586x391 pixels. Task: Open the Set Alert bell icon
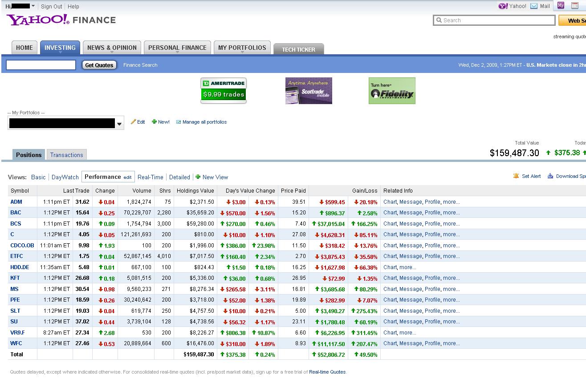pyautogui.click(x=516, y=176)
